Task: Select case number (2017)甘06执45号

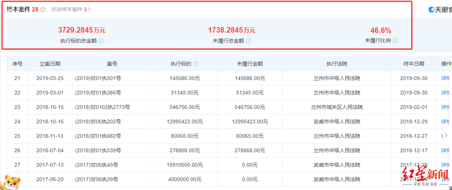Action: pyautogui.click(x=96, y=165)
